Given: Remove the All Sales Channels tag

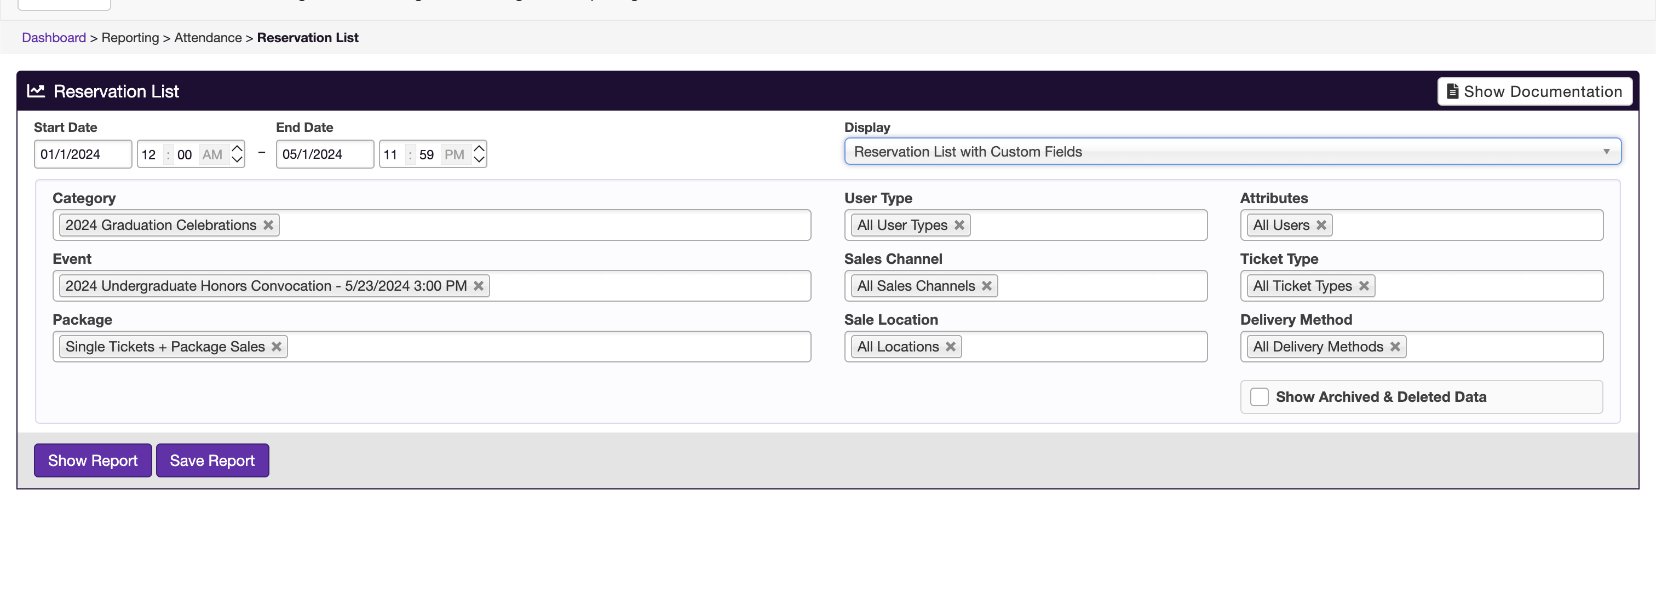Looking at the screenshot, I should click(x=986, y=286).
